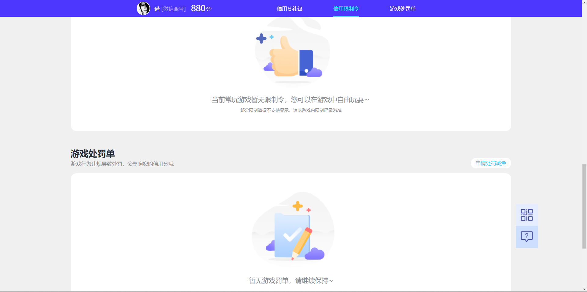The height and width of the screenshot is (292, 587).
Task: Click the user avatar picture
Action: pyautogui.click(x=143, y=8)
